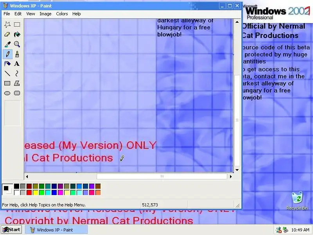Click the vertical scrollbar up arrow

(237, 22)
